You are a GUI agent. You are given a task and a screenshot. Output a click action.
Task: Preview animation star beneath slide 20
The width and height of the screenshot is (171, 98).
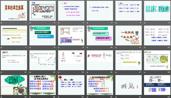(30, 97)
